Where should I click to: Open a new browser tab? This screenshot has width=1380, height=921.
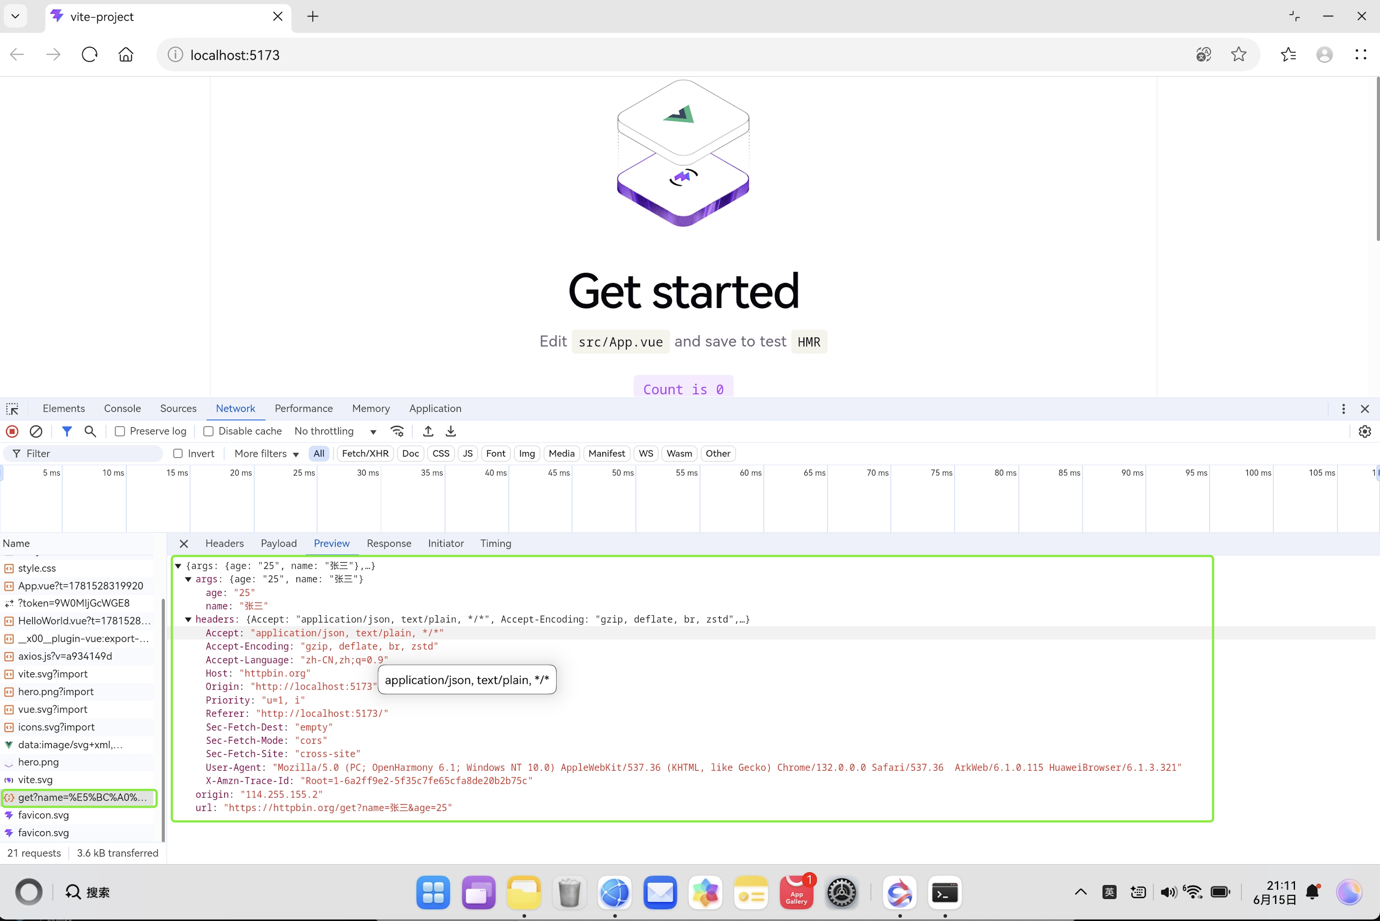pos(313,16)
